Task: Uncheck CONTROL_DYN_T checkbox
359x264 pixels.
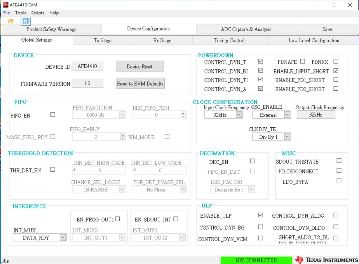Action: 261,61
